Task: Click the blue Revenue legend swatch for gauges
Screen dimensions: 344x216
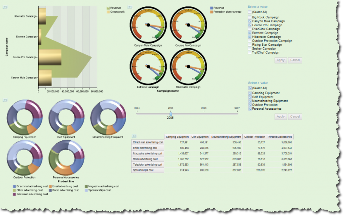Action: (211, 8)
